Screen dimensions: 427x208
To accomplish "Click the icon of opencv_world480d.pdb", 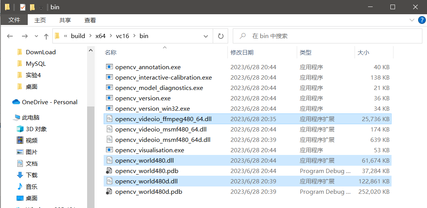I will coord(109,192).
